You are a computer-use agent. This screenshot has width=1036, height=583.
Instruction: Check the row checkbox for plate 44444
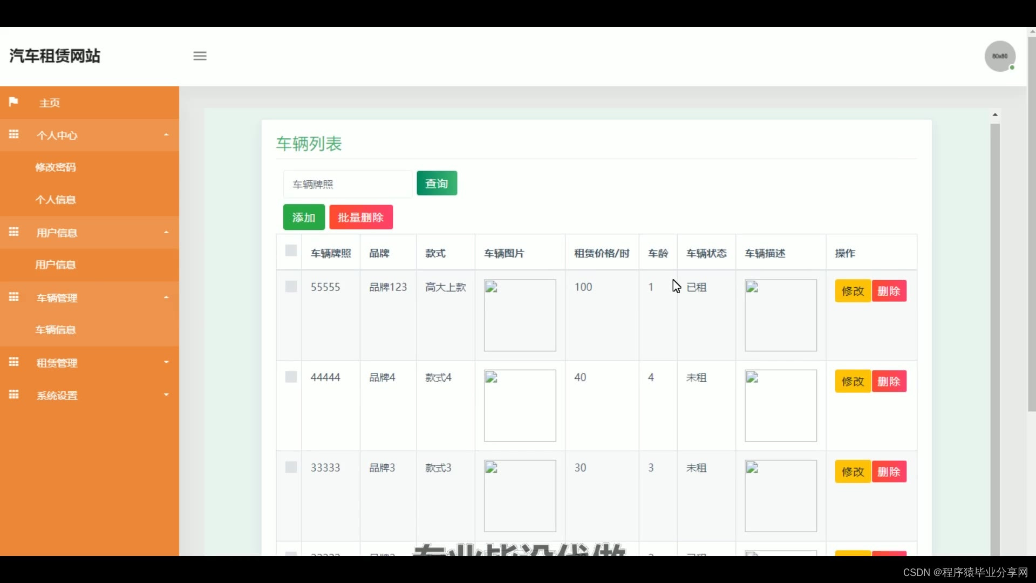291,377
